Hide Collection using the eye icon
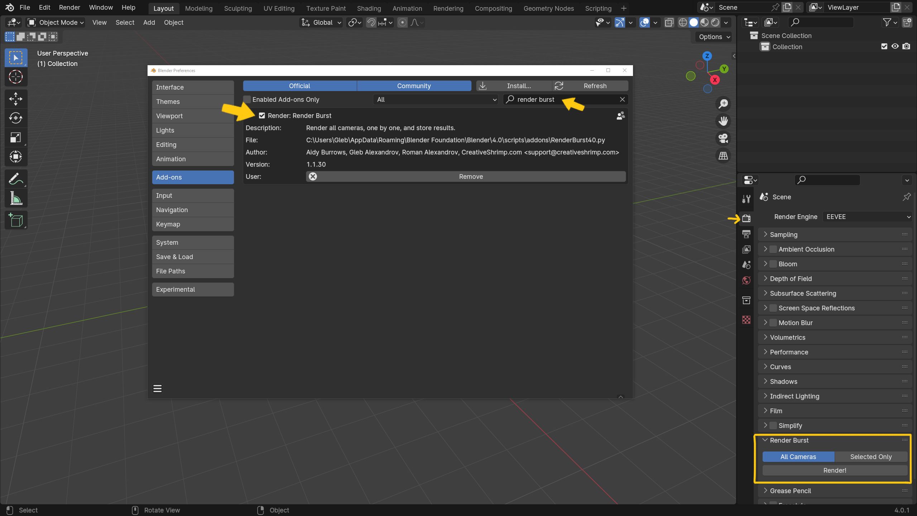 coord(895,47)
